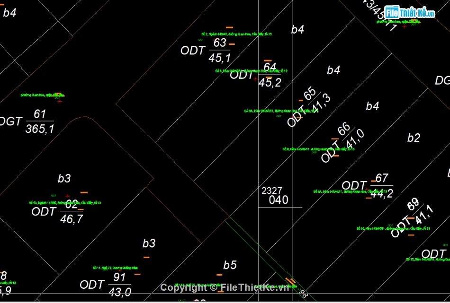Viewport: 450px width, 303px height.
Task: Select the rotated area value "41,1"
Action: (x=424, y=215)
